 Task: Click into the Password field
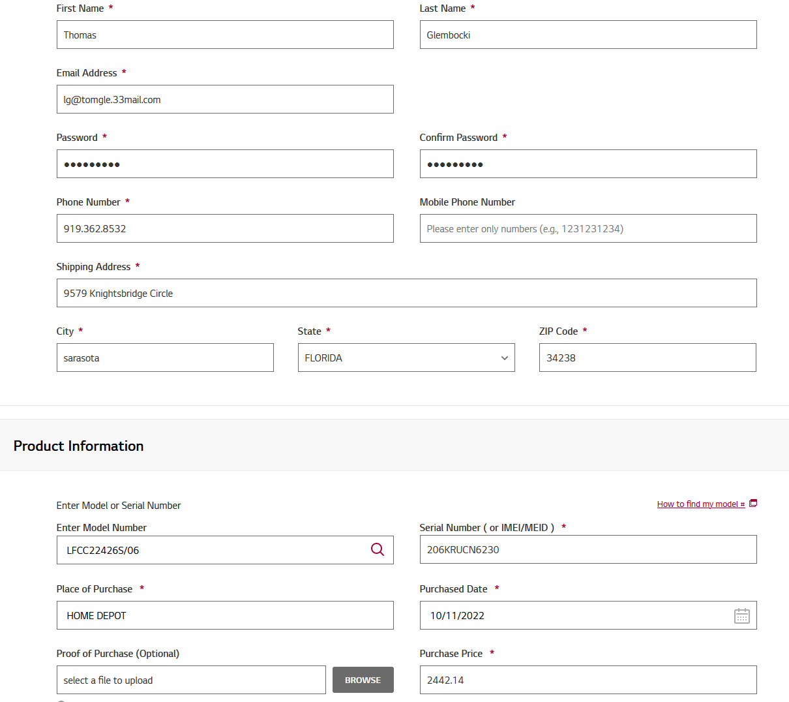pos(225,164)
